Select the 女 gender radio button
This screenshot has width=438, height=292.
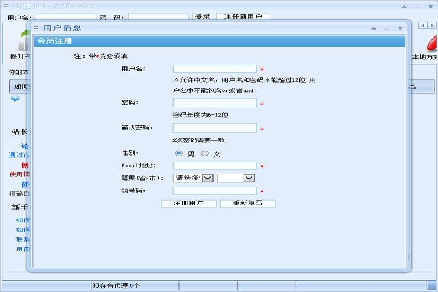(x=205, y=153)
